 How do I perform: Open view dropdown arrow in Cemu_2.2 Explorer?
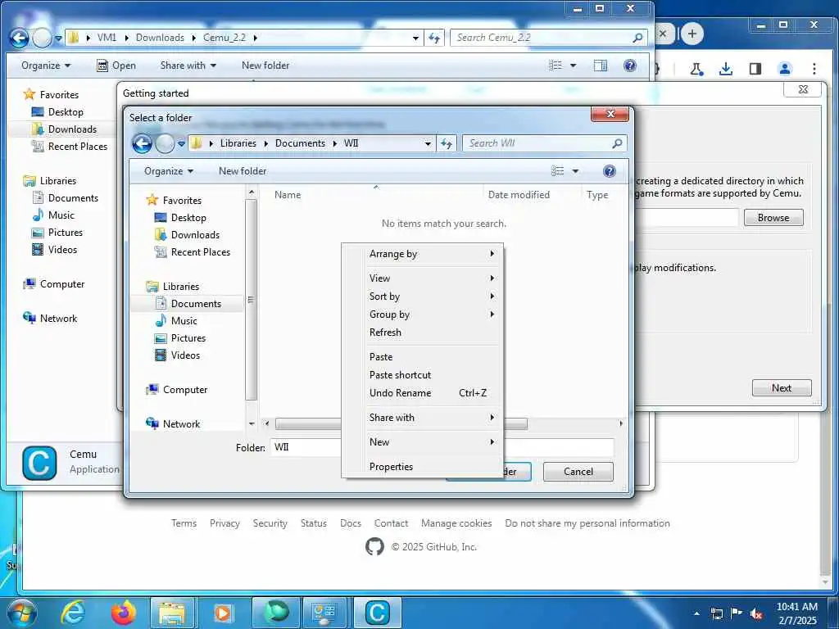(573, 66)
